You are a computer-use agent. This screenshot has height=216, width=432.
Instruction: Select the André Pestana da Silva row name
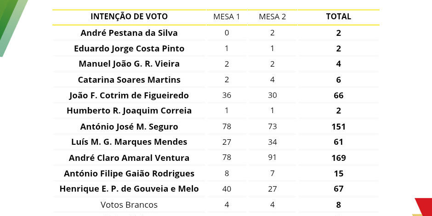pyautogui.click(x=129, y=33)
